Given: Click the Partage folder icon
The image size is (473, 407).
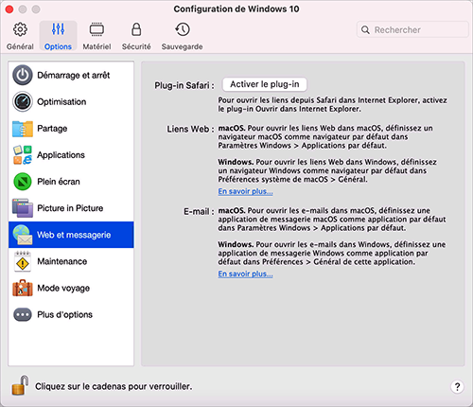Looking at the screenshot, I should tap(23, 129).
